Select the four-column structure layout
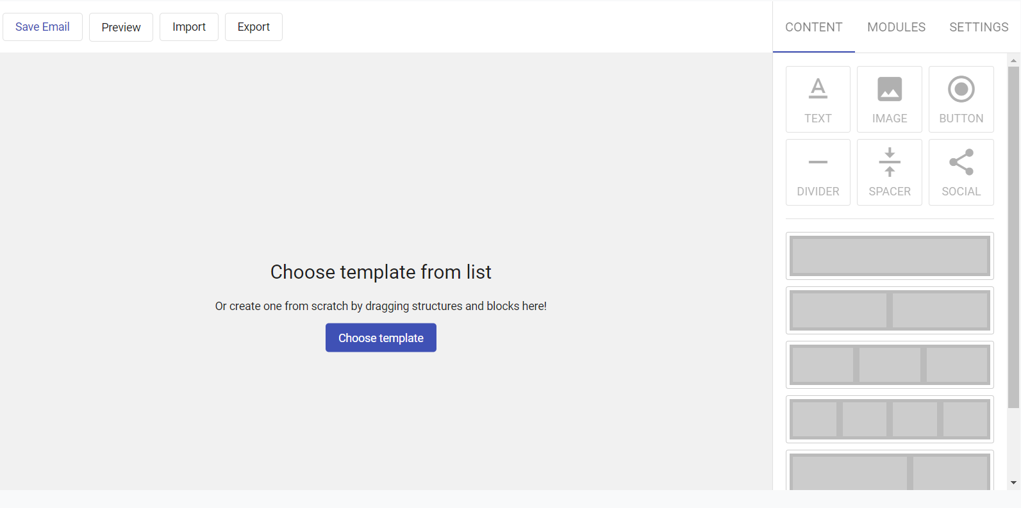Viewport: 1021px width, 508px height. (890, 419)
